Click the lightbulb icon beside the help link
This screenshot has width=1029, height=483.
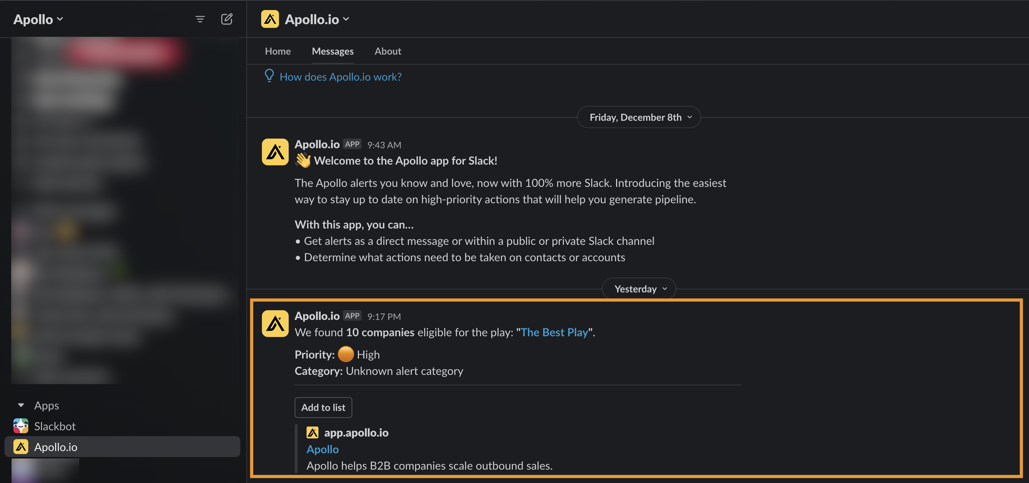(x=269, y=76)
